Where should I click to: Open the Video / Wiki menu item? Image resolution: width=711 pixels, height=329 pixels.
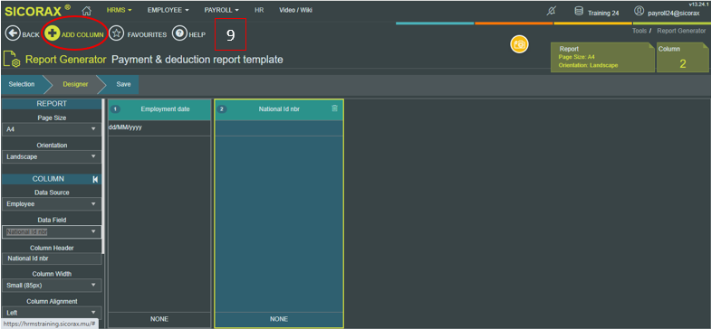pyautogui.click(x=295, y=10)
